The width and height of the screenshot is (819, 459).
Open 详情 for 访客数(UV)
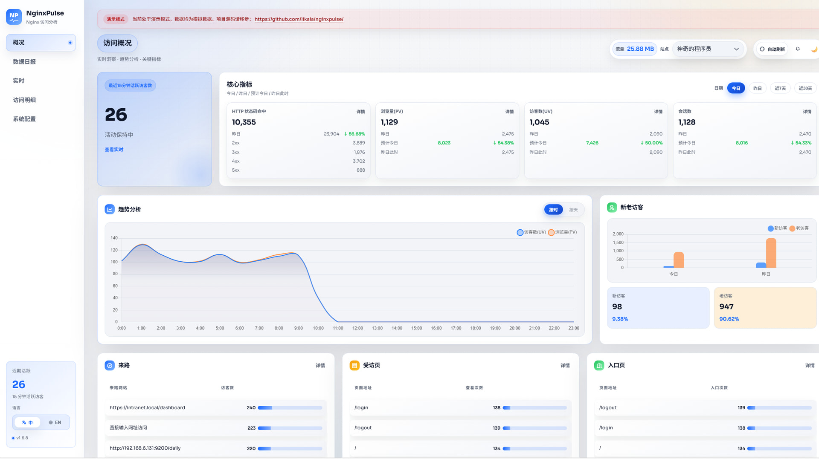pos(658,112)
